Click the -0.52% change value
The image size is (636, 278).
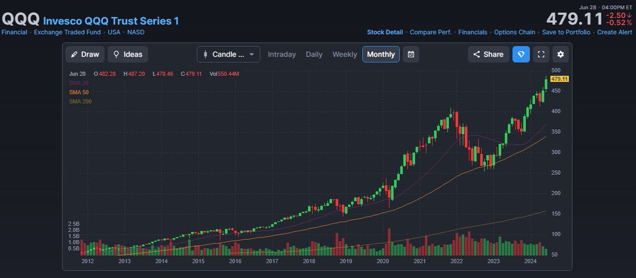coord(619,23)
